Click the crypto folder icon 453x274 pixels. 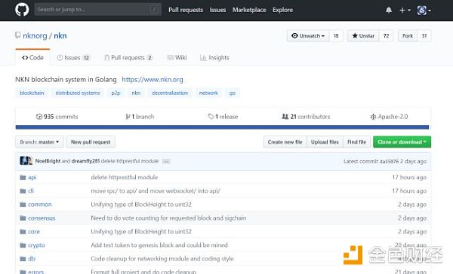point(23,245)
